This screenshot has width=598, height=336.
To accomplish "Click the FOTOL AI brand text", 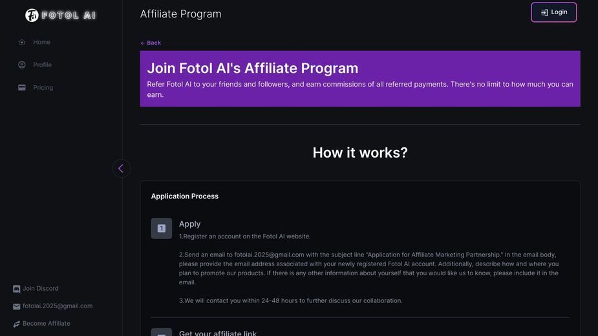I will (x=69, y=16).
